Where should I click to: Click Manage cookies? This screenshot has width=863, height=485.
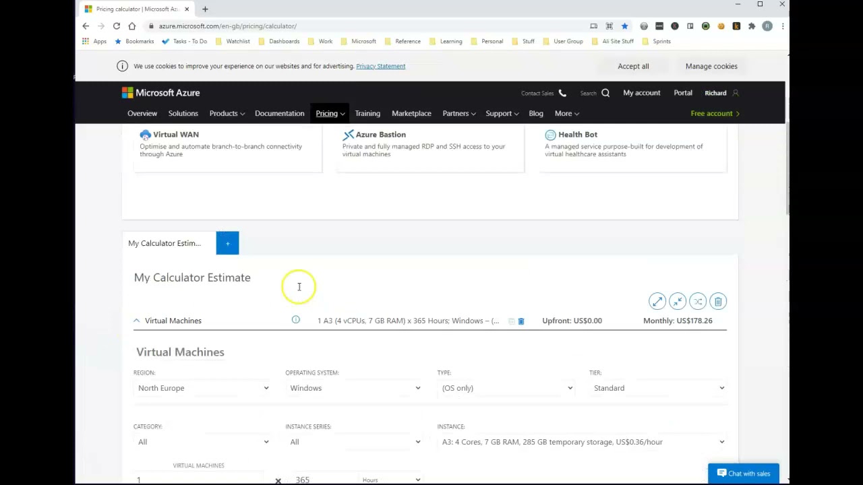[x=711, y=66]
